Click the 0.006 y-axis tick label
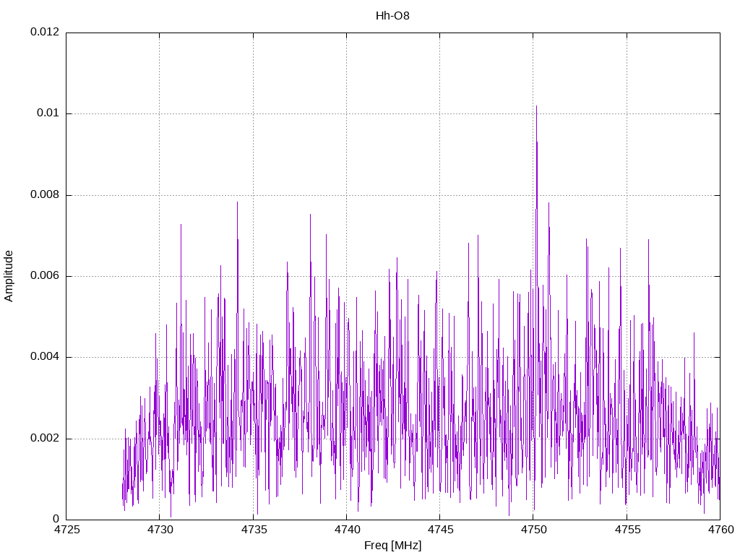The image size is (740, 555). click(x=45, y=276)
